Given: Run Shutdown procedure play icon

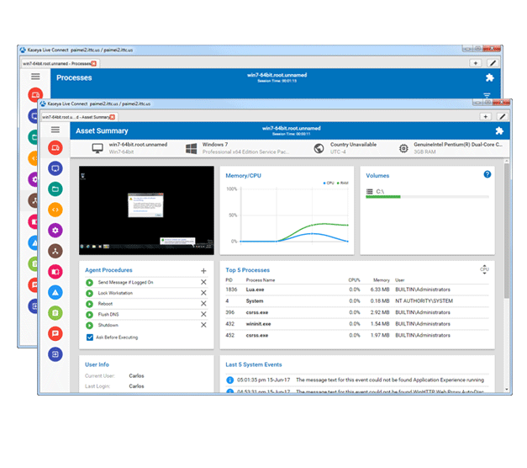Looking at the screenshot, I should [x=89, y=325].
